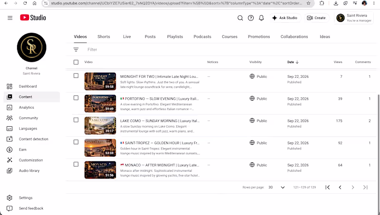Open visibility dropdown for MIDNIGHT FOR TWO
The image size is (380, 215).
(x=258, y=76)
